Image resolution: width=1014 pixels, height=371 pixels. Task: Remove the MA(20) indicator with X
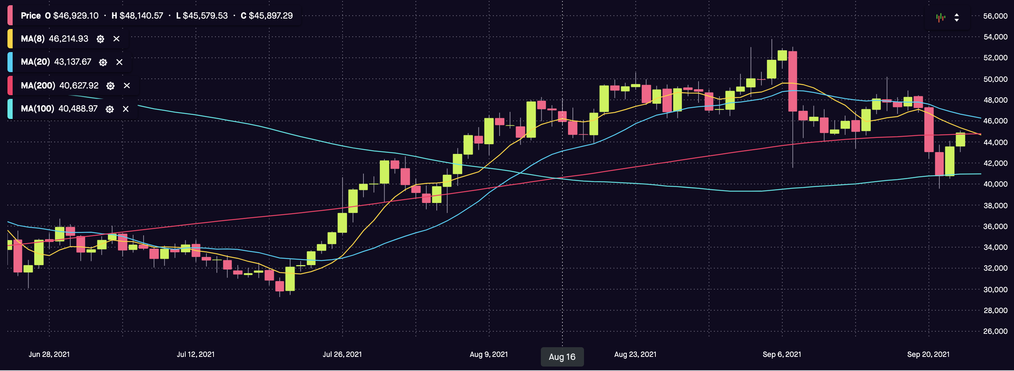[119, 62]
